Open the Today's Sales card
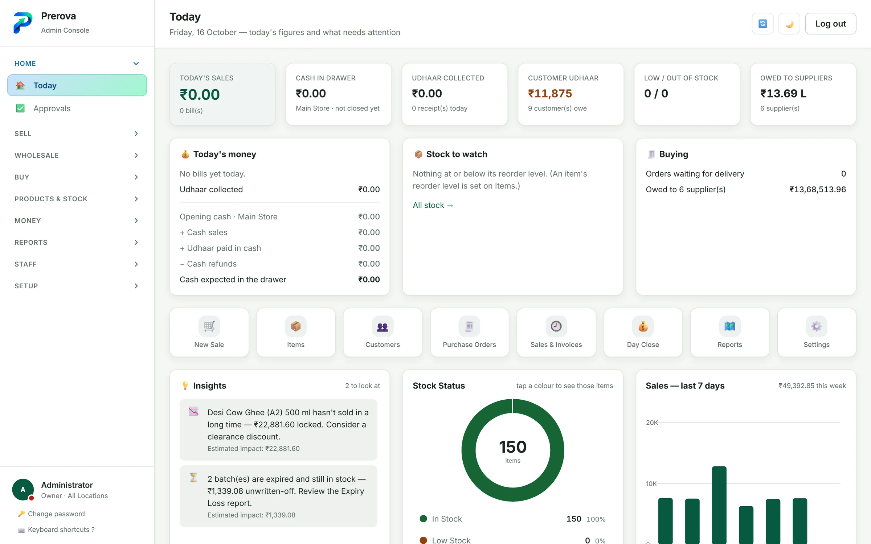Image resolution: width=871 pixels, height=544 pixels. tap(222, 94)
